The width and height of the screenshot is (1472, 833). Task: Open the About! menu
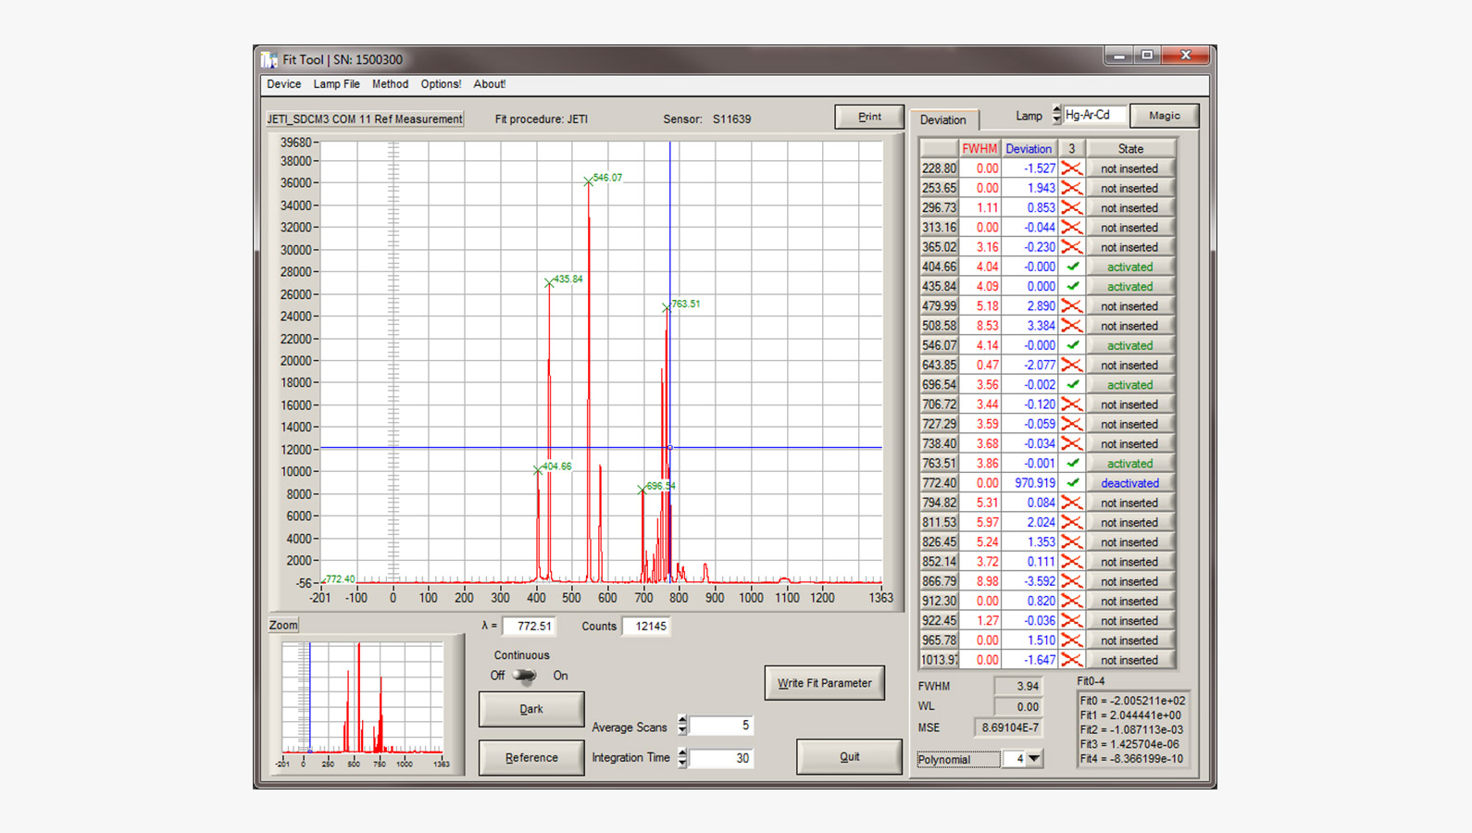click(489, 84)
